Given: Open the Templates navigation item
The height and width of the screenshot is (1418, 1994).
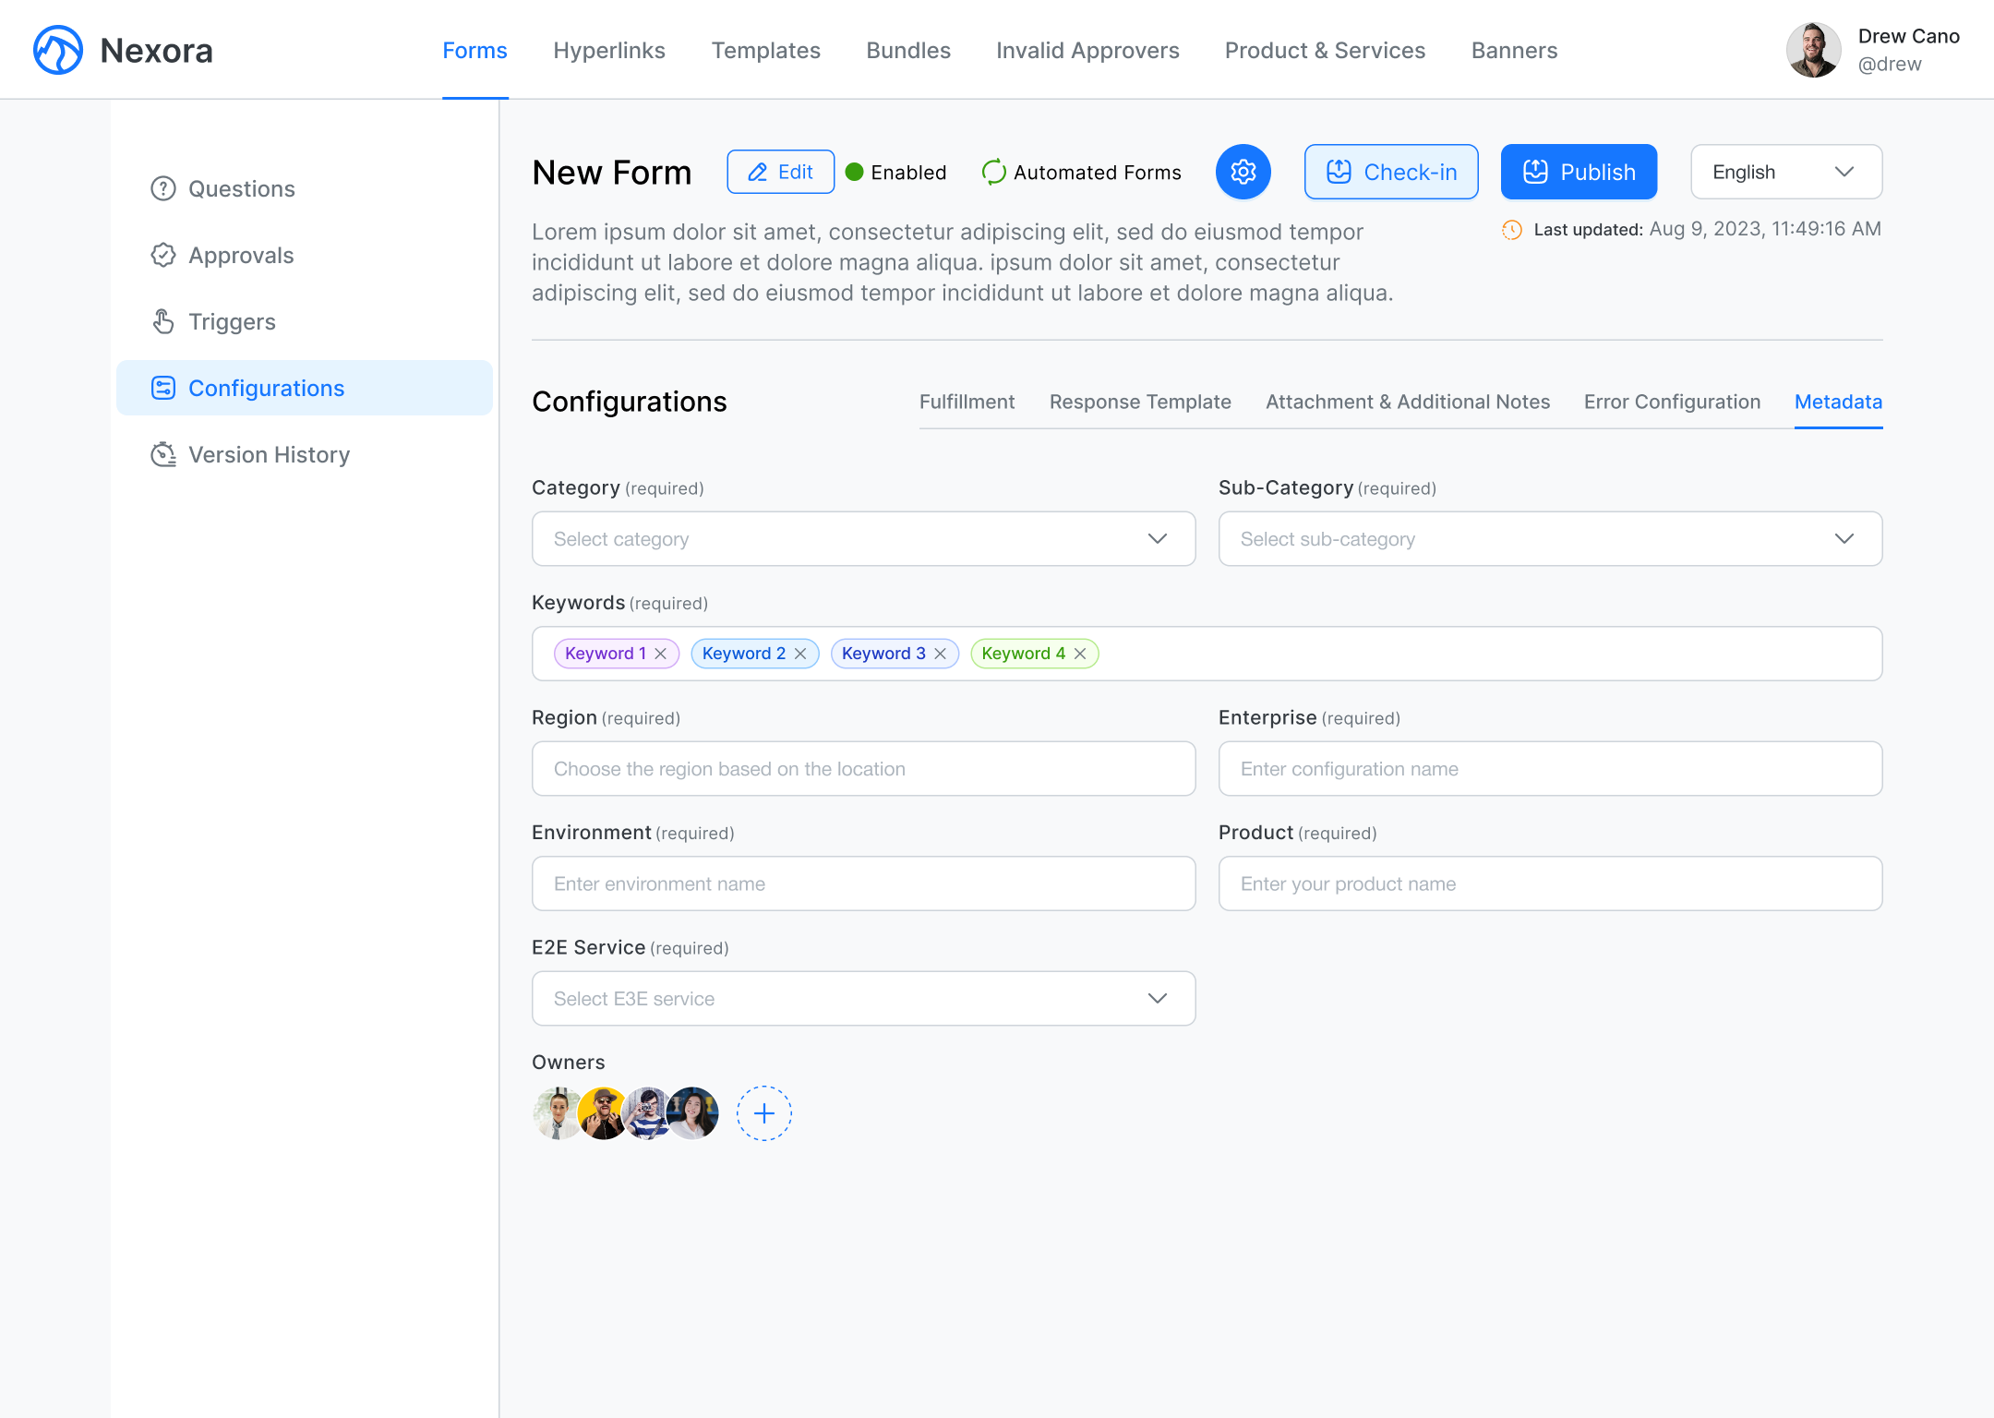Looking at the screenshot, I should [x=765, y=50].
